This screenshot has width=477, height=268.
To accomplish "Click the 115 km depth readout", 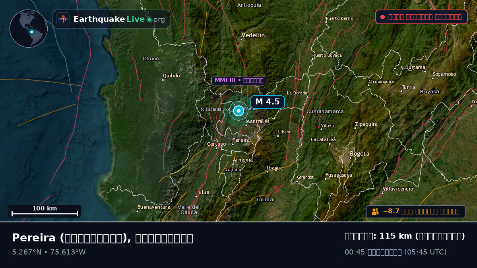I will click(405, 236).
